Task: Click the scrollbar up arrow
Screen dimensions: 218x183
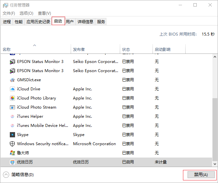Action: click(215, 57)
